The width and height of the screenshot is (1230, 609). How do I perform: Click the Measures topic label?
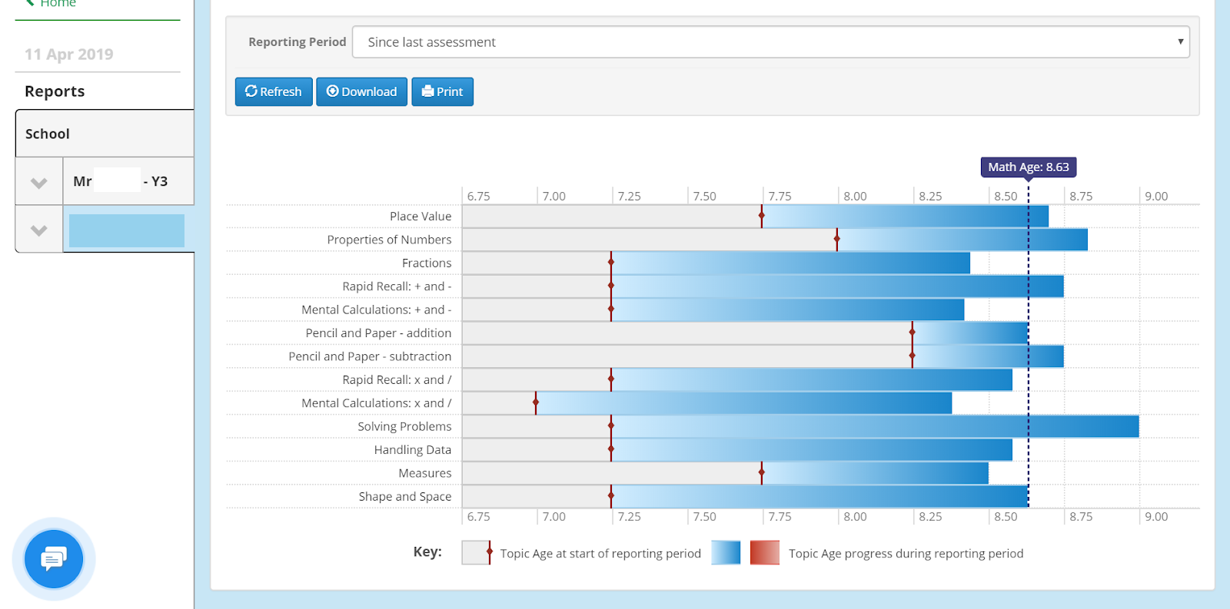pos(425,473)
